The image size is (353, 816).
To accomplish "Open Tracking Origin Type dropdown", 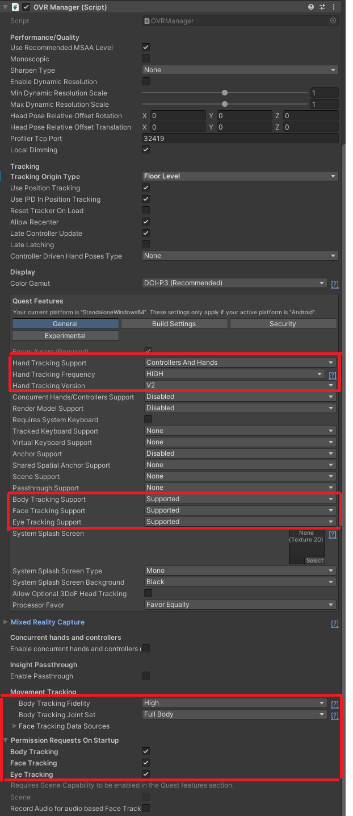I will tap(240, 176).
